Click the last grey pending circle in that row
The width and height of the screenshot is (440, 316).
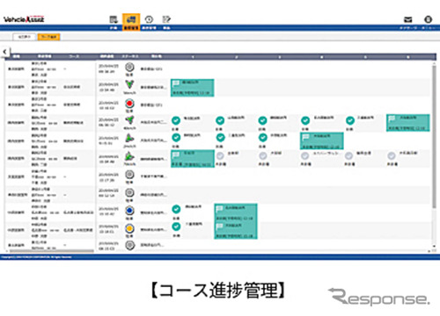pos(392,155)
